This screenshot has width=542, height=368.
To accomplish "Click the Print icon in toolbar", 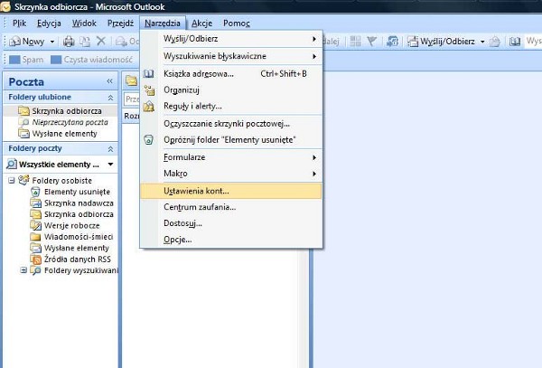I will pos(69,42).
